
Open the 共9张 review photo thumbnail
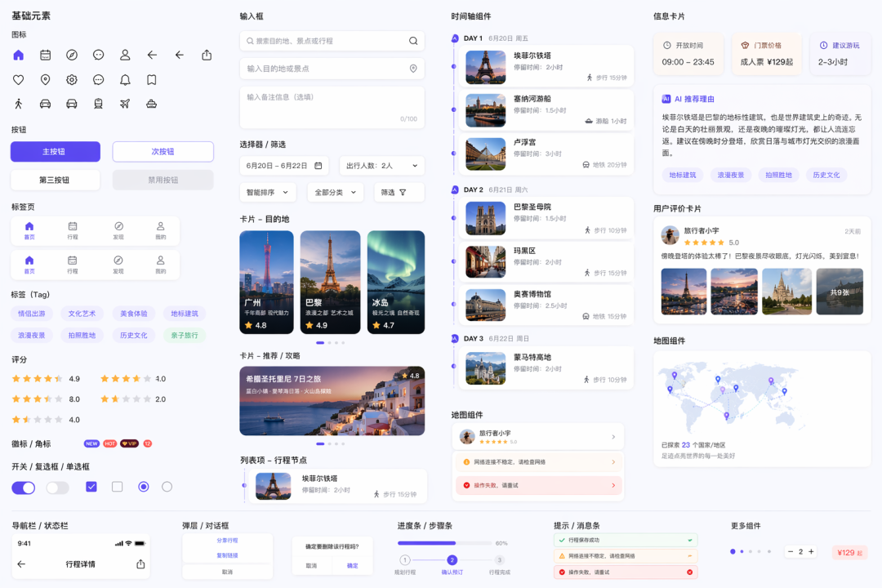pos(840,292)
